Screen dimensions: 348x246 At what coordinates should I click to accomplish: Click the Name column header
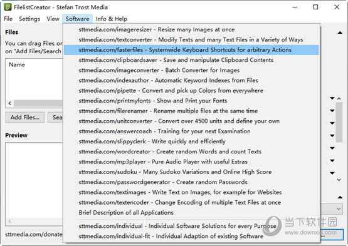[17, 64]
